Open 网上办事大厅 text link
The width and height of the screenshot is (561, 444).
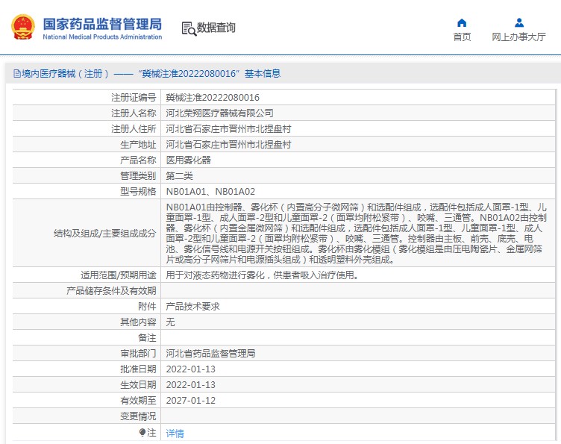[x=518, y=37]
